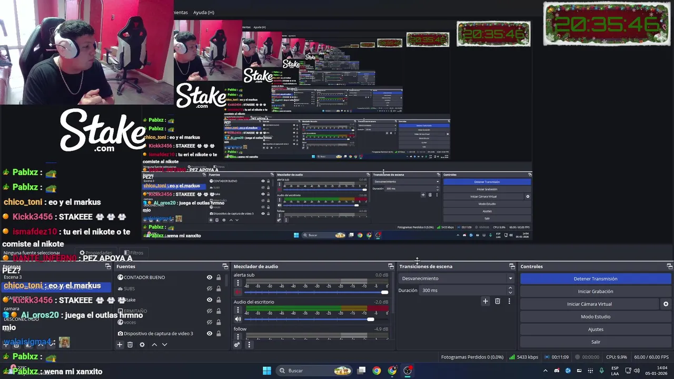Adjust Audio del escritorio volume slider
The width and height of the screenshot is (674, 379).
click(x=316, y=319)
